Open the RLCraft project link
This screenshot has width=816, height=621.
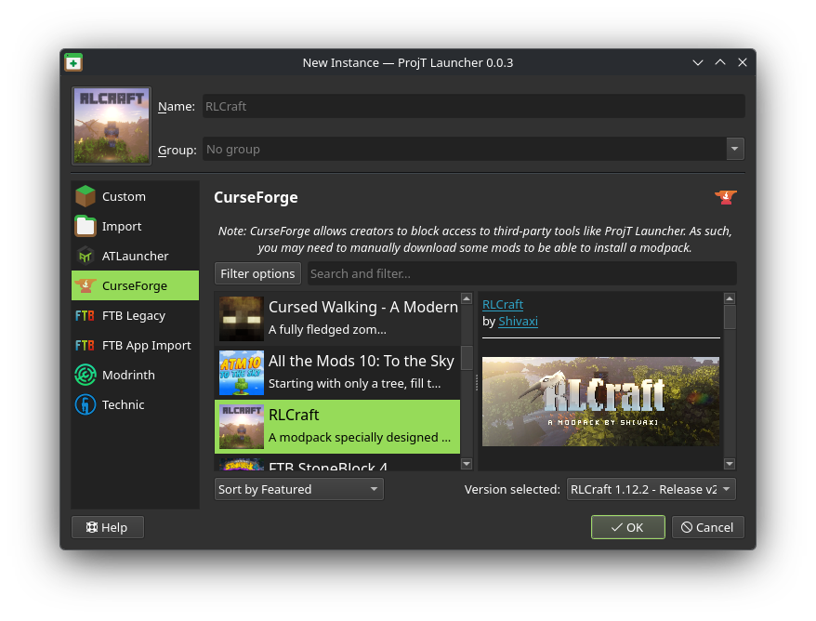pos(502,304)
